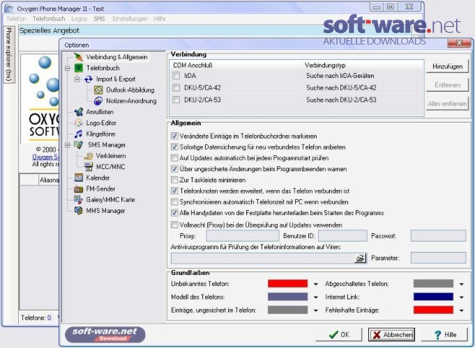The image size is (475, 348).
Task: Click the soft-ware.net Download logo
Action: (x=105, y=335)
